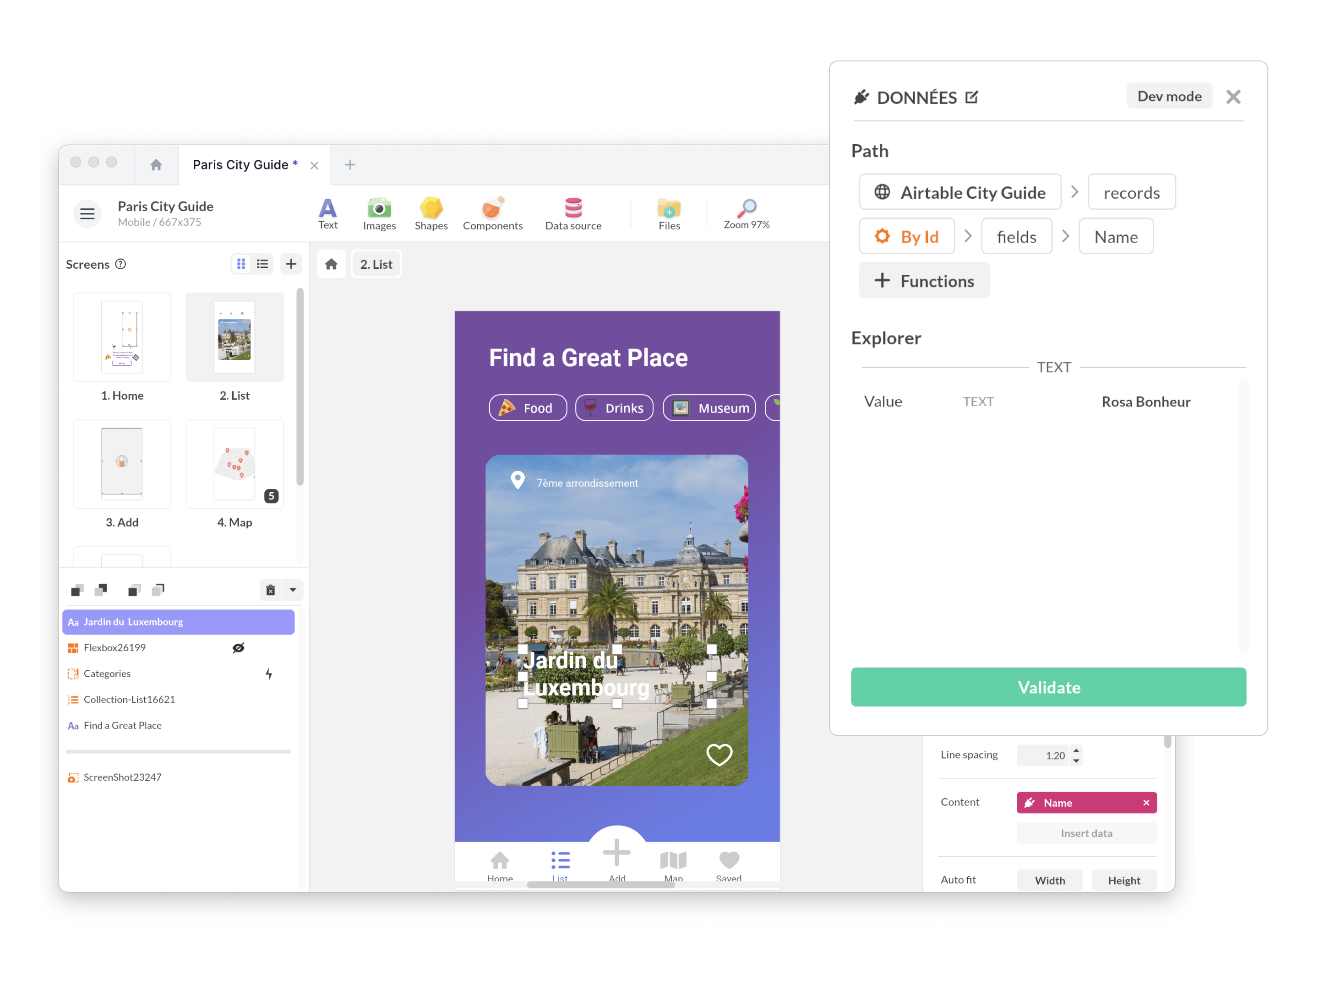
Task: Click the grid view icon in Screens panel
Action: pos(241,264)
